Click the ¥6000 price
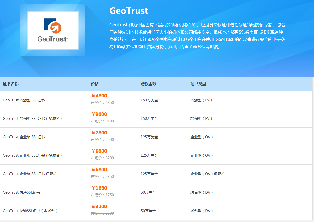 pos(99,151)
